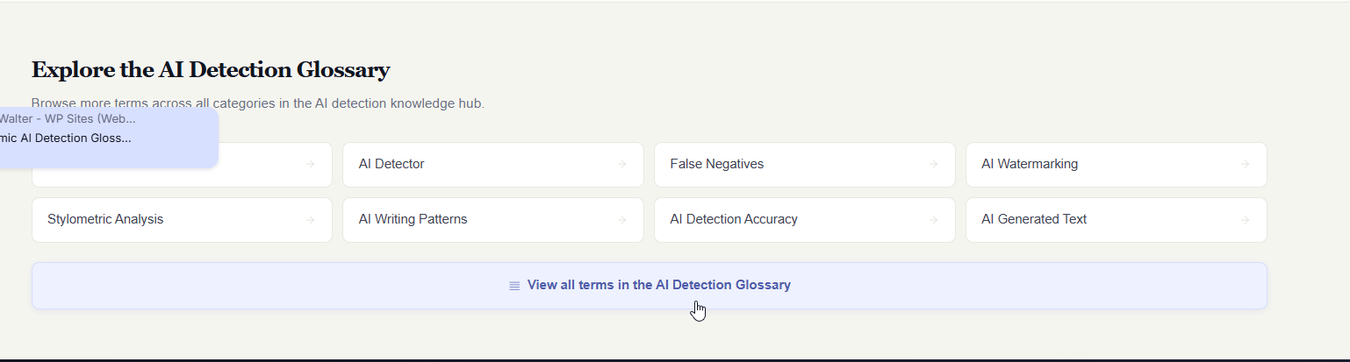This screenshot has height=362, width=1350.
Task: Select the Stylometric Analysis term
Action: pos(105,219)
